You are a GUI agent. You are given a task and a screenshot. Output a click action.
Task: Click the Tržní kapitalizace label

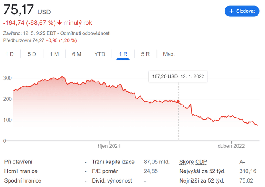point(113,162)
